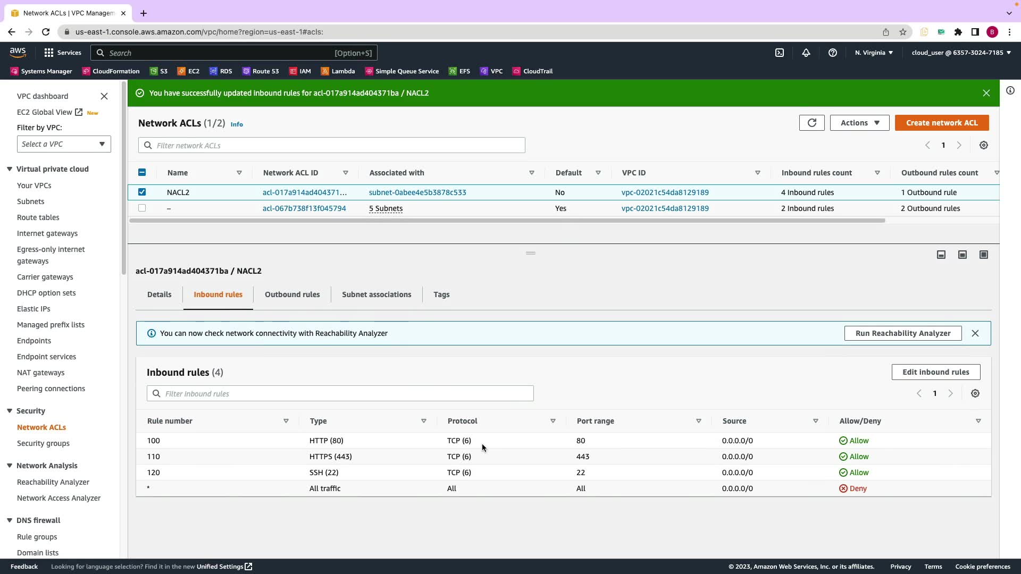Click the S3 shortcut in favorites bar
Image resolution: width=1021 pixels, height=574 pixels.
click(158, 71)
